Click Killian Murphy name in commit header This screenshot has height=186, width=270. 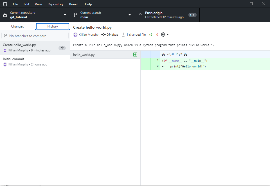tap(89, 35)
